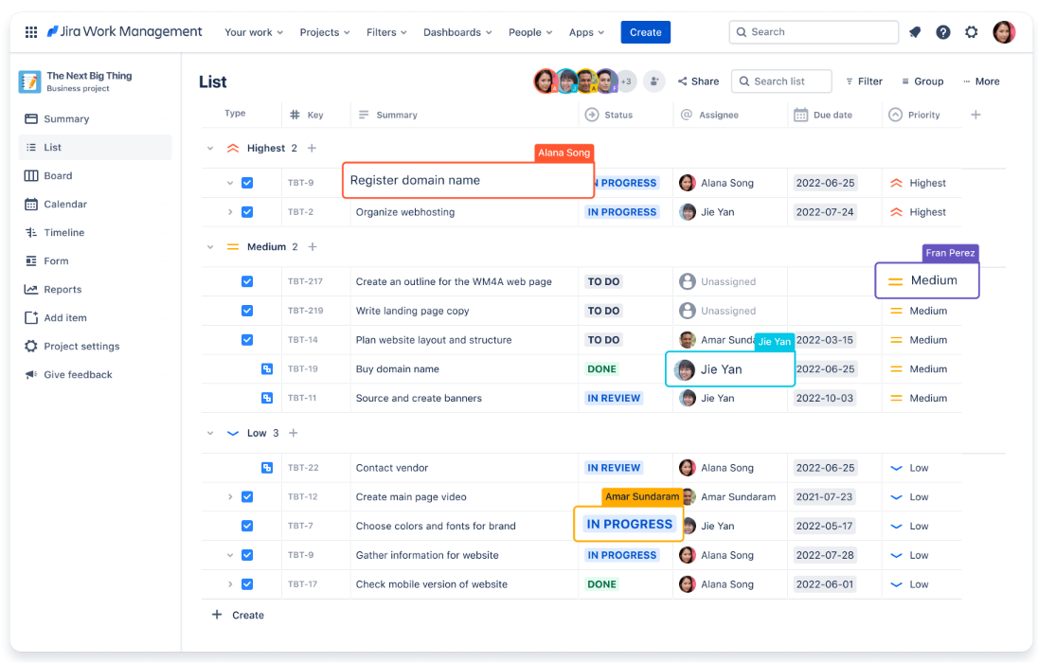The width and height of the screenshot is (1038, 663).
Task: Toggle the checkbox for TBT-217
Action: pos(247,281)
